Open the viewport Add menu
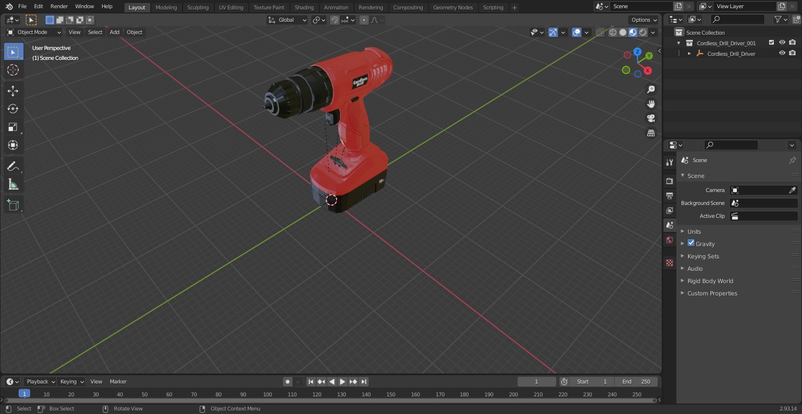The image size is (802, 414). 114,32
